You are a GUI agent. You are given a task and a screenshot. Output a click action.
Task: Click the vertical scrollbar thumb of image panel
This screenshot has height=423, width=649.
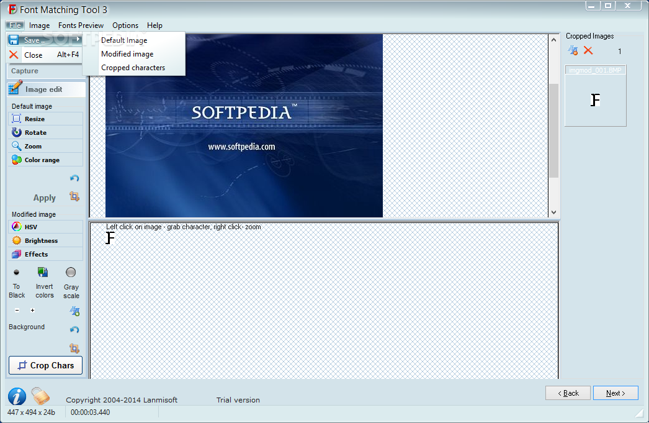point(554,130)
